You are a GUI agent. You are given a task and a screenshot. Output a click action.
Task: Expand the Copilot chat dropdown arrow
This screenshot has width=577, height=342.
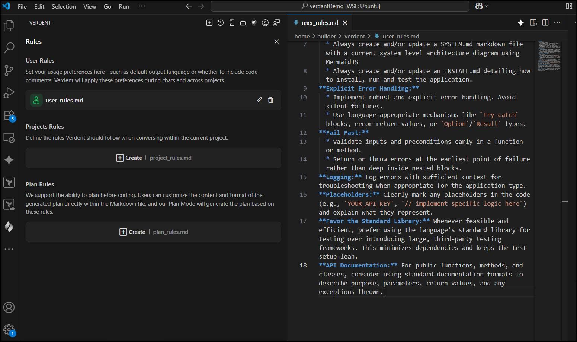point(487,6)
